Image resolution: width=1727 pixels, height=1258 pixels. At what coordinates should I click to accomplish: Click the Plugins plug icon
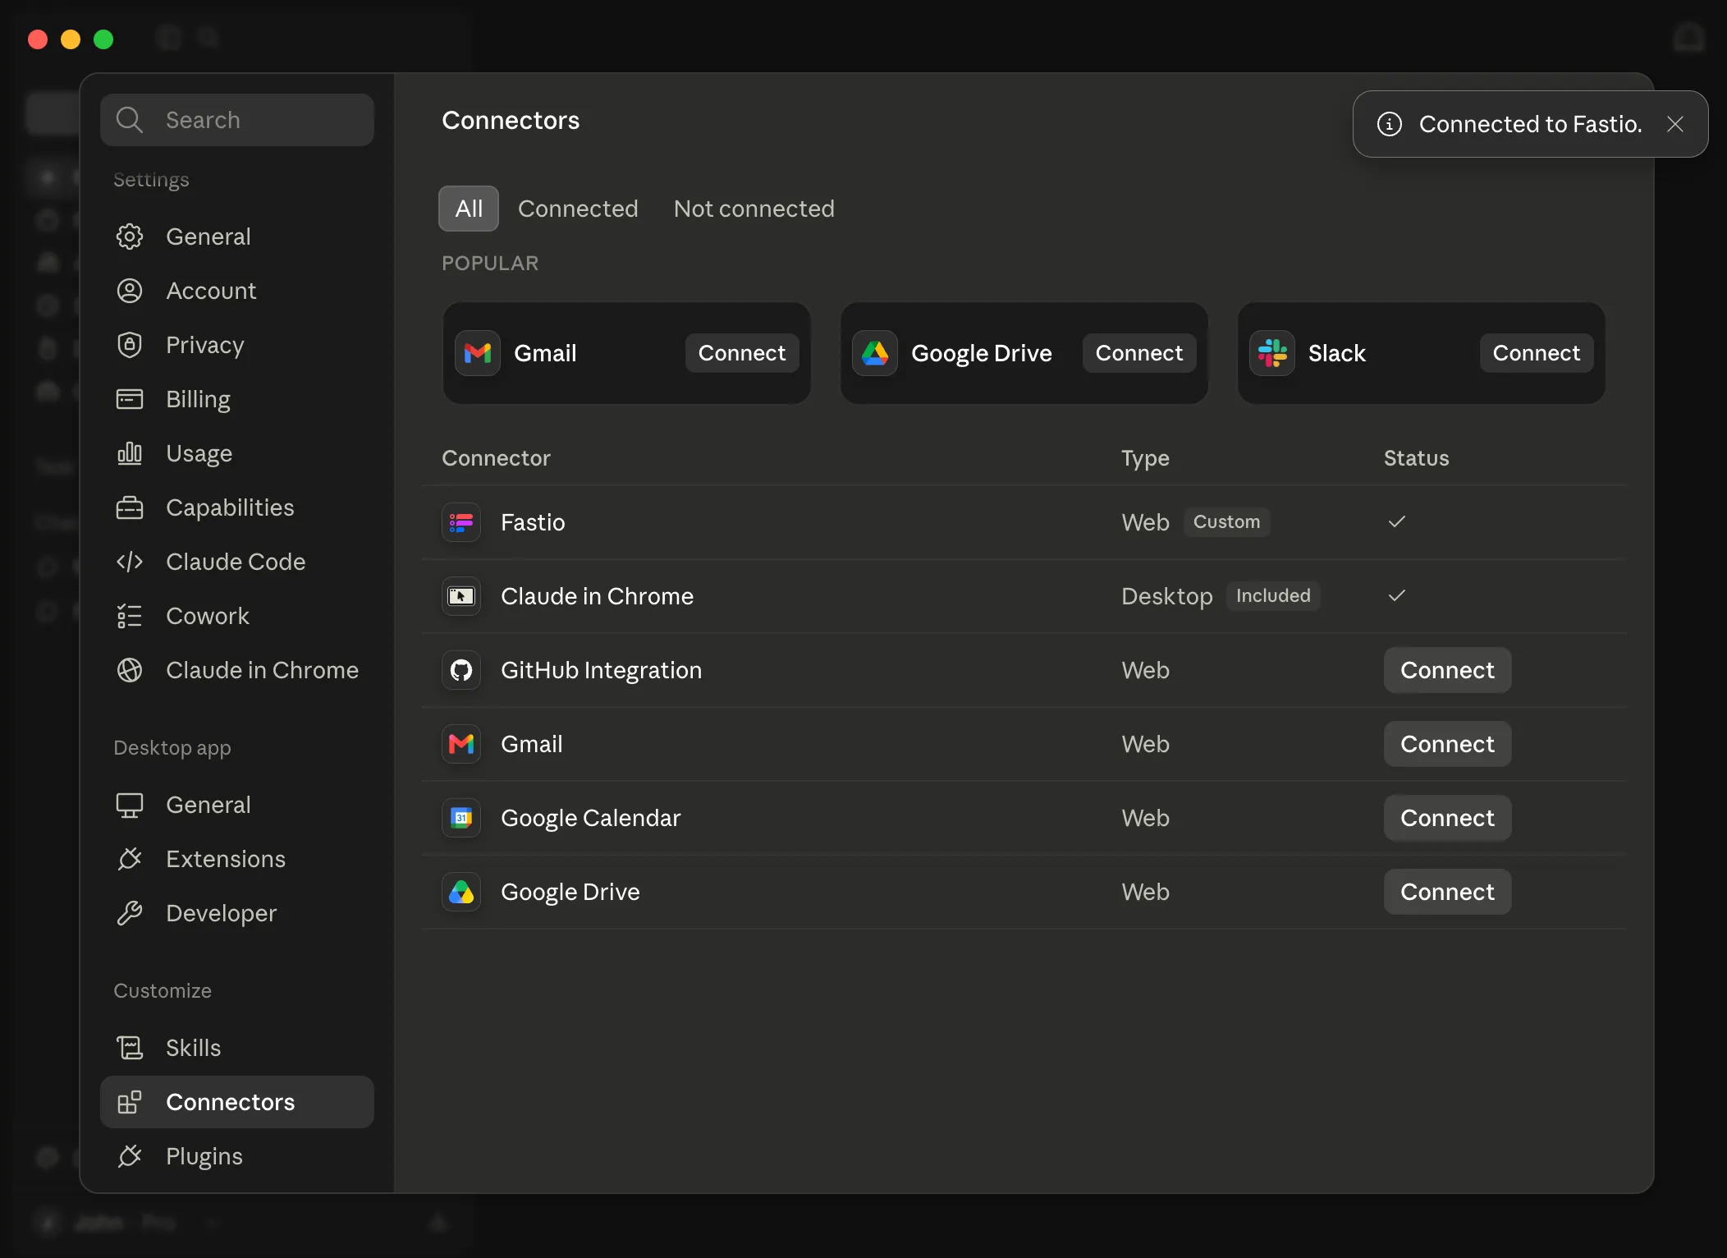130,1156
